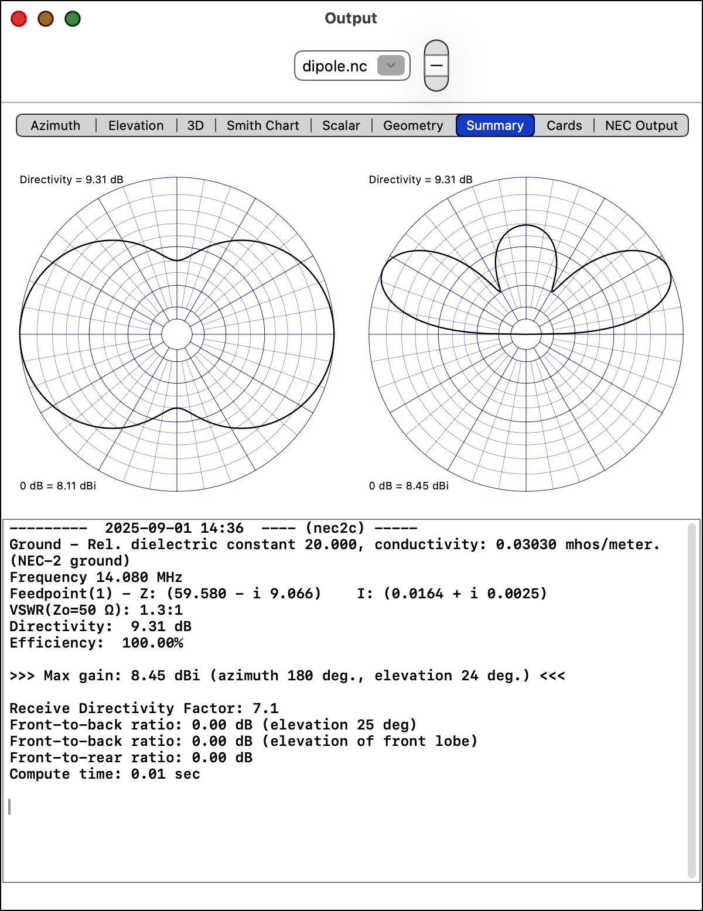Click the right elevation polar plot
The height and width of the screenshot is (911, 703).
[x=526, y=334]
